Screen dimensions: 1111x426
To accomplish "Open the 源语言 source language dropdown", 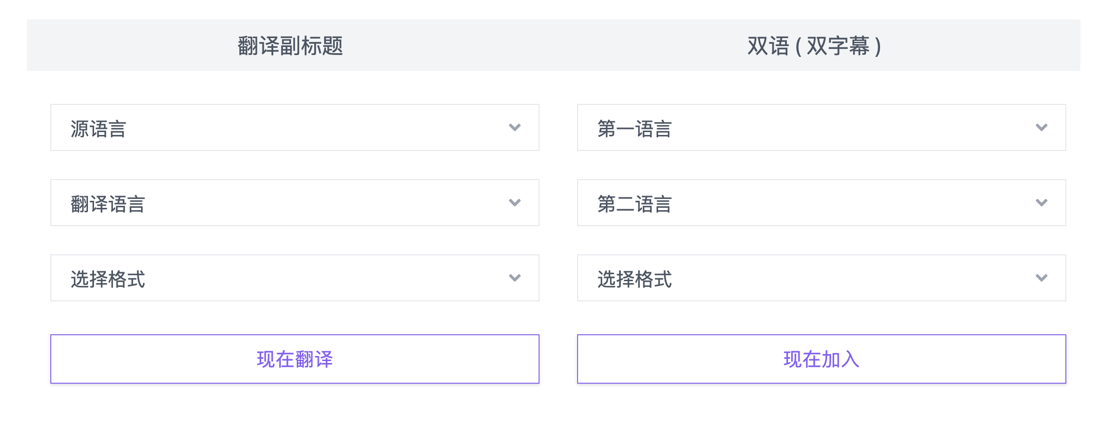I will pyautogui.click(x=294, y=127).
